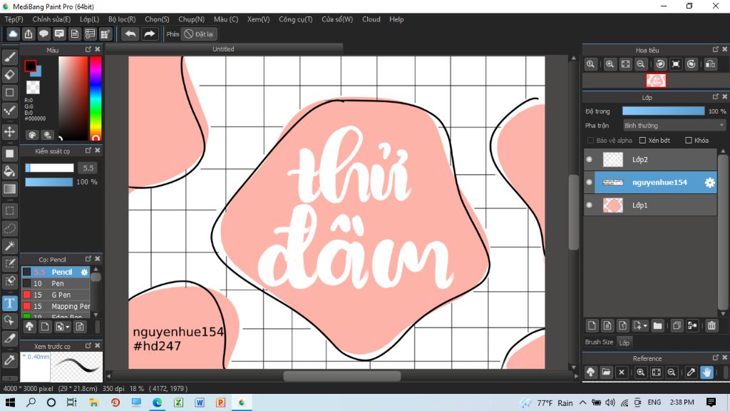Duplicate the layer using the duplicate icon
Viewport: 730px width, 411px height.
pyautogui.click(x=677, y=325)
